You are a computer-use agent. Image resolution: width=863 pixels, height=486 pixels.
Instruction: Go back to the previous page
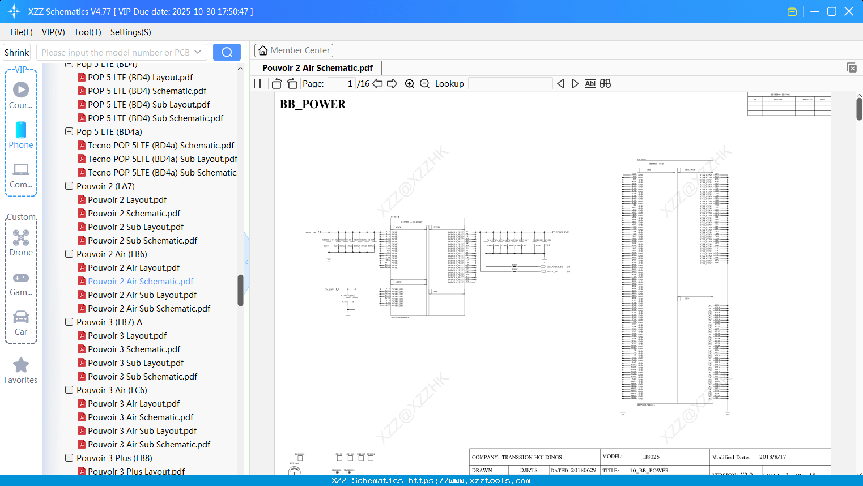377,83
